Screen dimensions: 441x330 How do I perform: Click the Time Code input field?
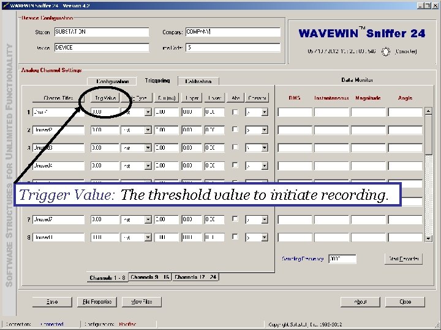click(x=233, y=48)
